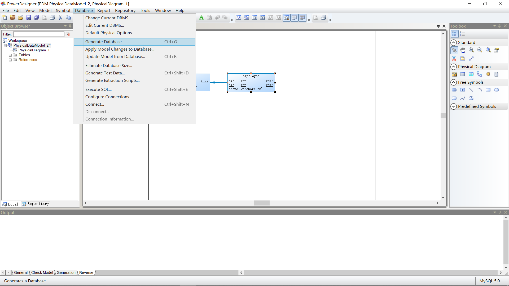Pick the Table tool in the toolbox
Image resolution: width=509 pixels, height=286 pixels.
463,74
